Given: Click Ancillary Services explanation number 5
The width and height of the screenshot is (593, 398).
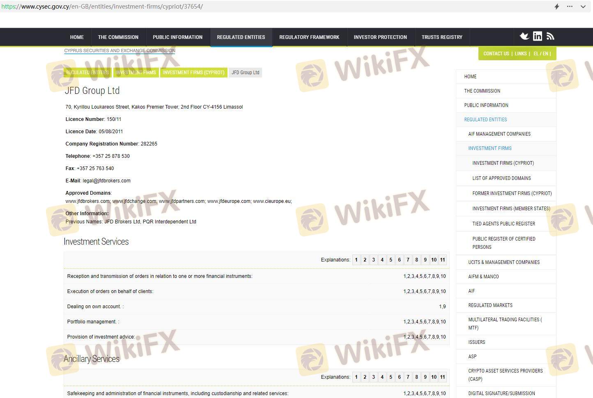Looking at the screenshot, I should (391, 377).
